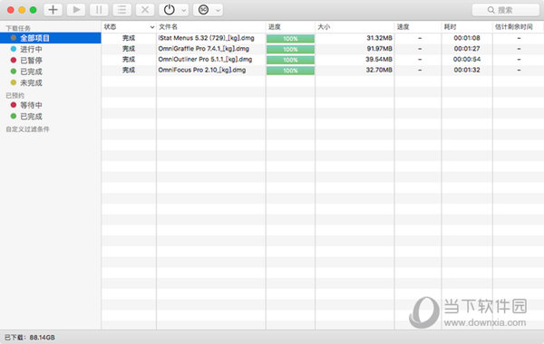Click progress bar of OmniGraffle download
This screenshot has height=344, width=544.
click(290, 49)
